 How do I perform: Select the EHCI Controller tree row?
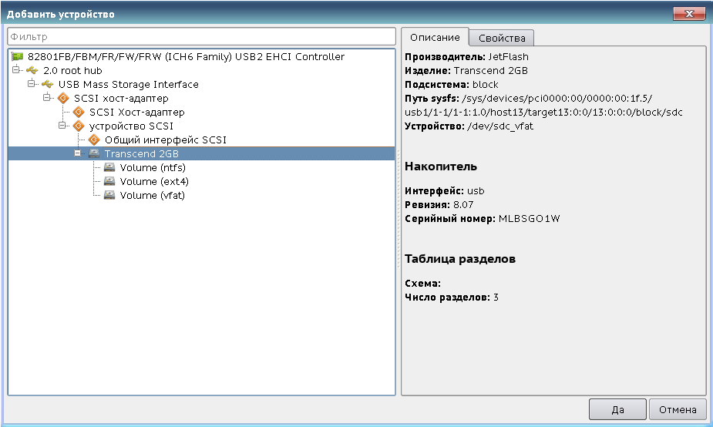coord(201,56)
